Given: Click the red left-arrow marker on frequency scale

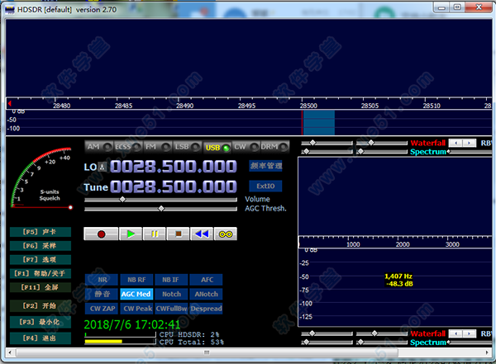Looking at the screenshot, I should (10, 104).
